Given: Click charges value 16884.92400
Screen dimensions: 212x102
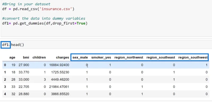Looking at the screenshot, I should pos(59,65).
